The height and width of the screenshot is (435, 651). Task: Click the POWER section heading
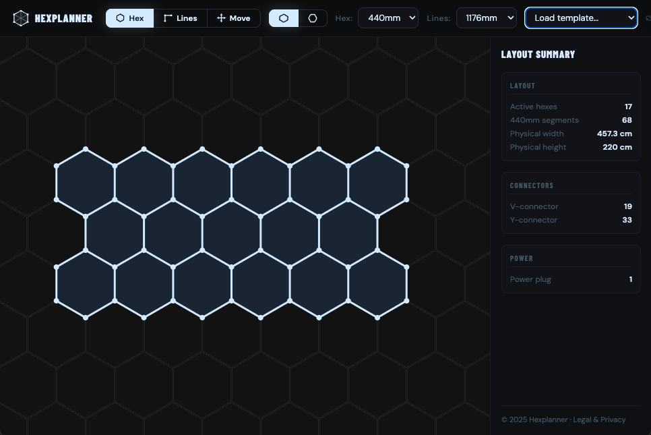pos(522,258)
